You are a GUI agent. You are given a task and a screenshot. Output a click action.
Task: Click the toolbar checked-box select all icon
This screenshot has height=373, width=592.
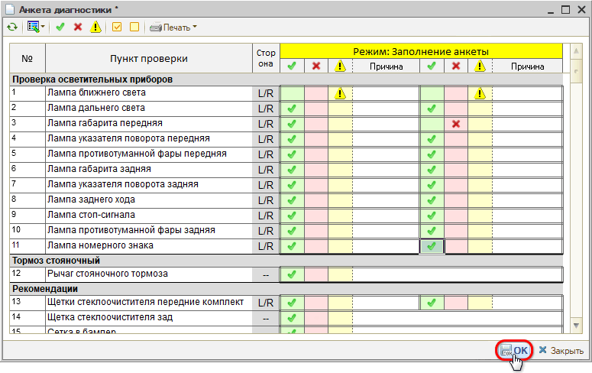tap(117, 27)
